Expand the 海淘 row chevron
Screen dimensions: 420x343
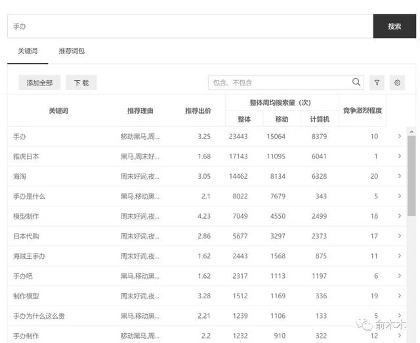pyautogui.click(x=399, y=176)
